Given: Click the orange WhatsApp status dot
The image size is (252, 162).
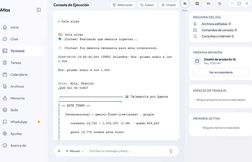Looking at the screenshot, I should (x=39, y=122).
